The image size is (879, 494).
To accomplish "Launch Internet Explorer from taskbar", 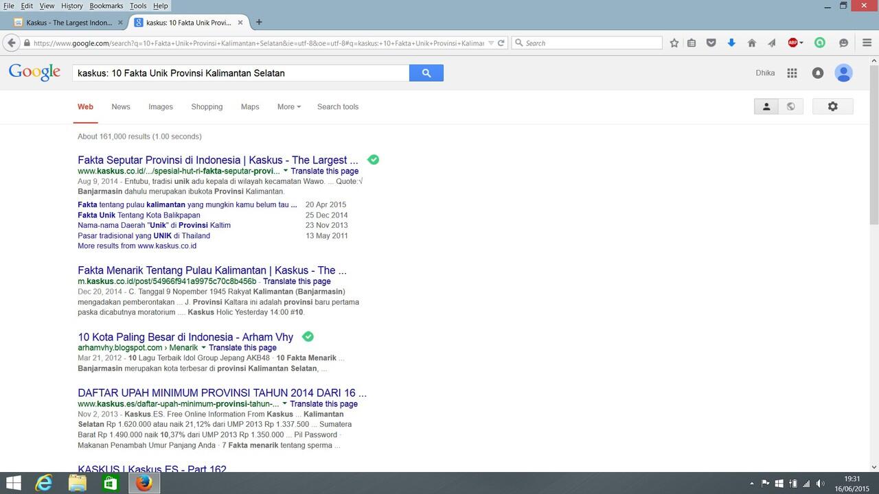I will tap(44, 483).
